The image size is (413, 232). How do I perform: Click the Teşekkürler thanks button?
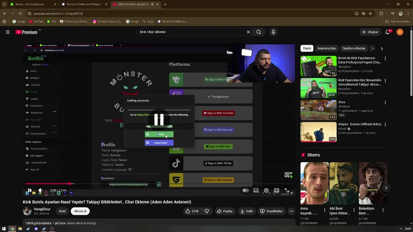[271, 211]
